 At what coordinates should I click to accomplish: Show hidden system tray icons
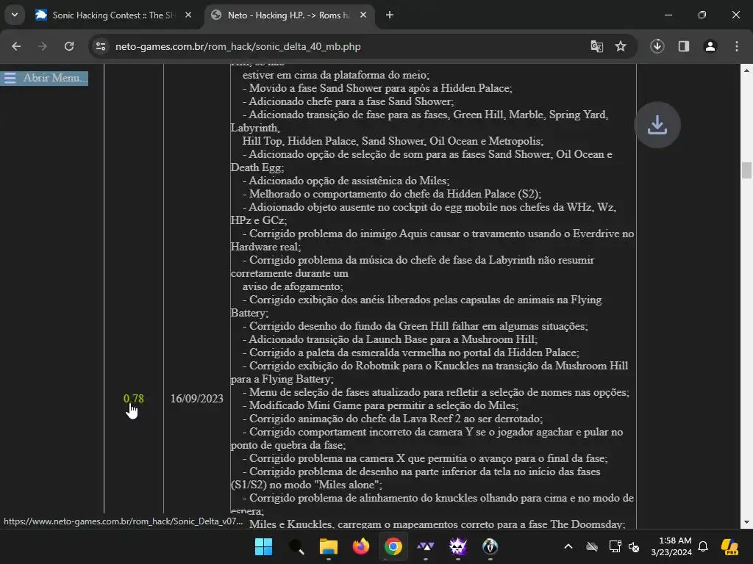568,546
